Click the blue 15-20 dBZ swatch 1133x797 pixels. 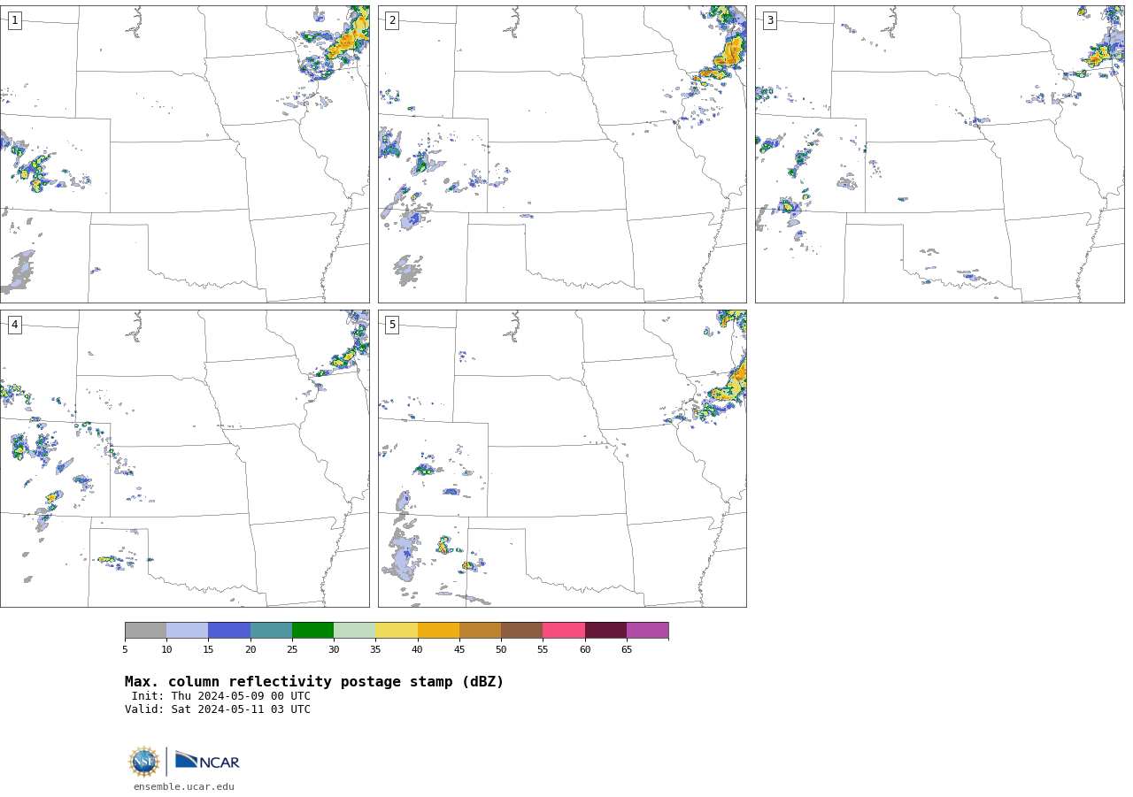coord(229,630)
